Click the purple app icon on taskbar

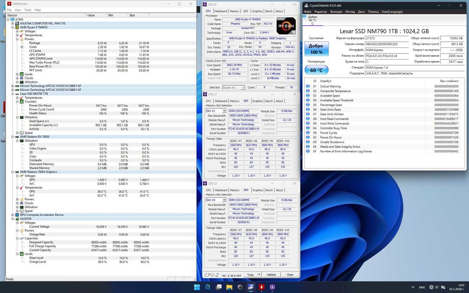[x=272, y=287]
